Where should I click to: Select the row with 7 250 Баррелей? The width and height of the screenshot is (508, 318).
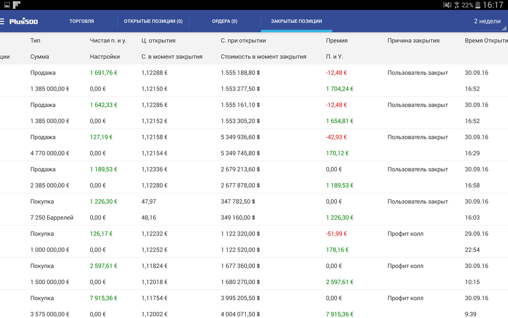point(52,218)
